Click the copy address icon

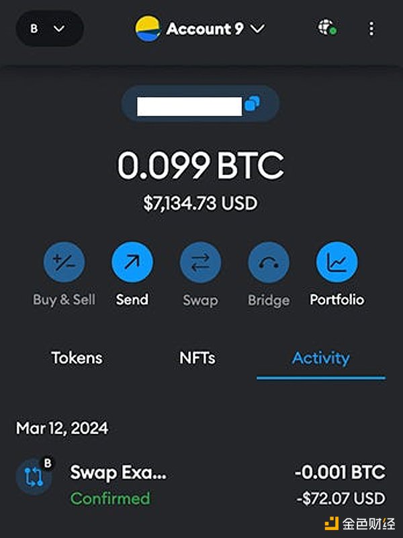click(253, 104)
